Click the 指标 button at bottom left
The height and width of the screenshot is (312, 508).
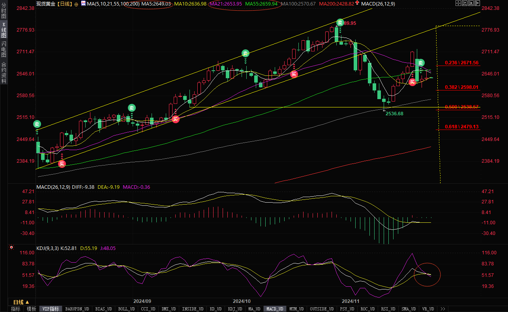click(x=16, y=309)
